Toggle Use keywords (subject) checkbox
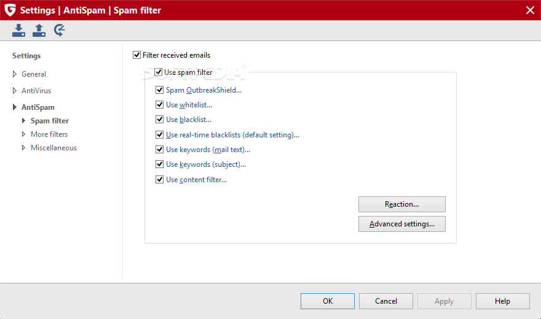Screen dimensions: 541x319 (x=159, y=164)
